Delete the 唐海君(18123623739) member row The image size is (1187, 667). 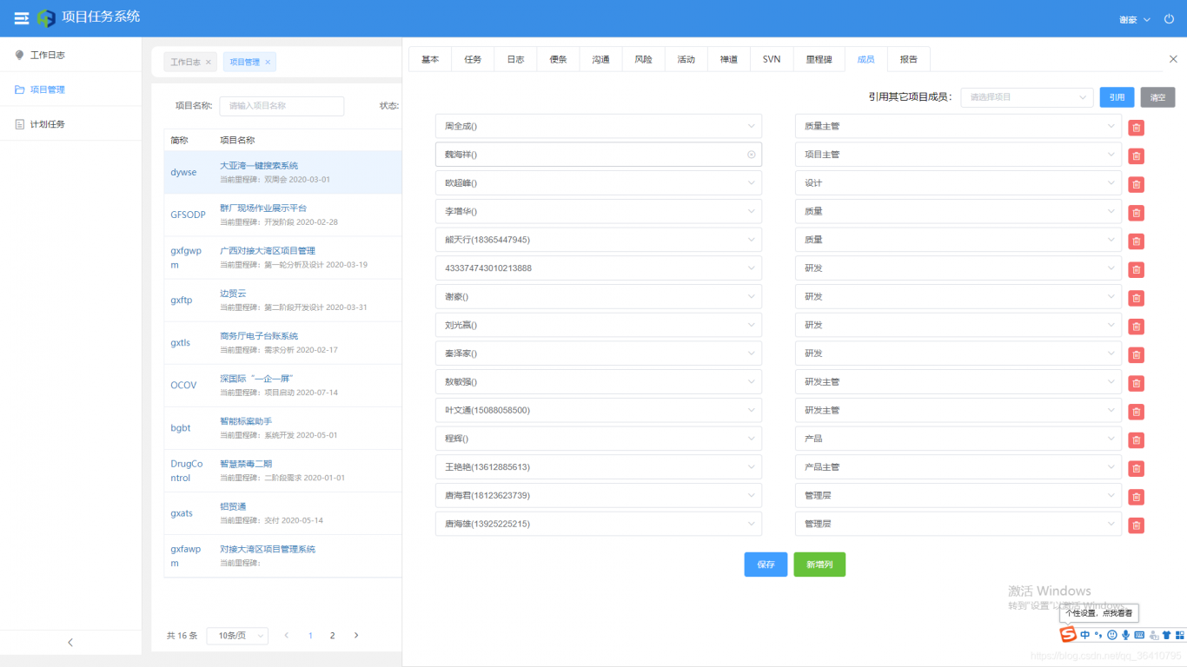(1136, 497)
